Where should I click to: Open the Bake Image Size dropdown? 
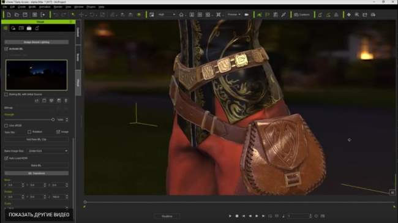click(48, 151)
